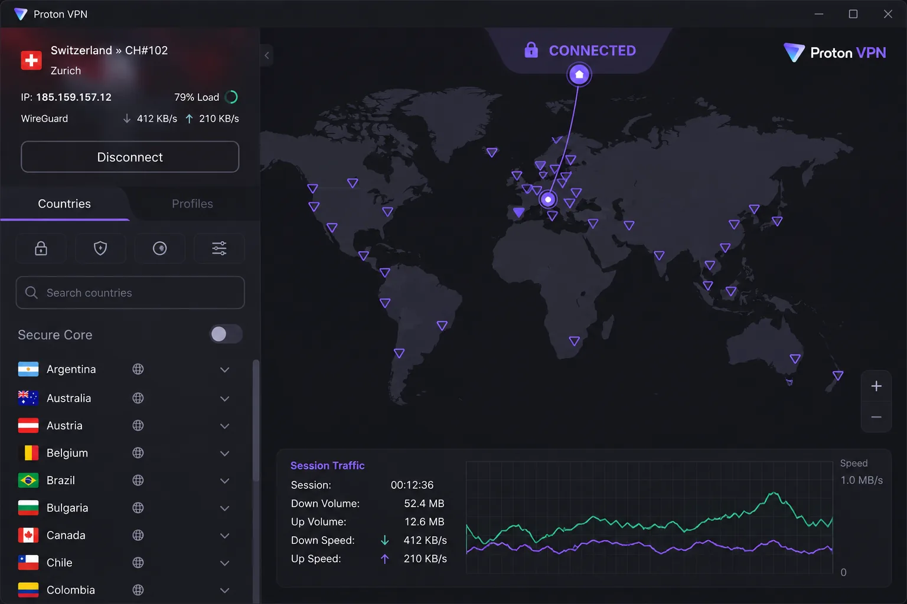Screen dimensions: 907x604
Task: Maximize the Proton VPN window
Action: click(x=853, y=14)
